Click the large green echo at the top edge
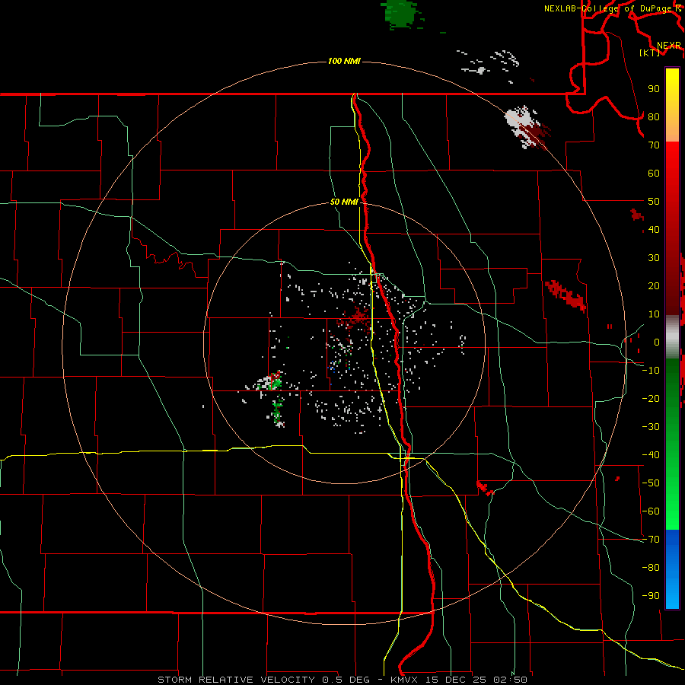This screenshot has height=685, width=685. click(x=401, y=14)
